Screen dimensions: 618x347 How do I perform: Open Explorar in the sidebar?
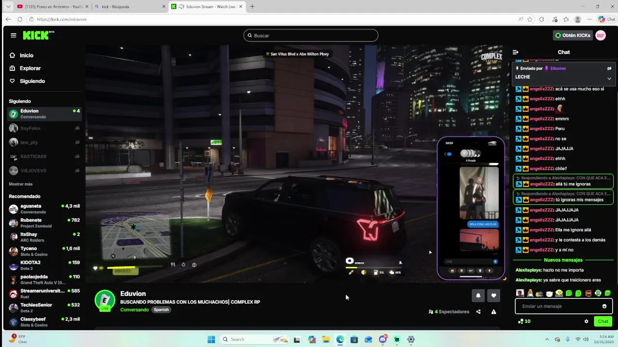click(44, 68)
